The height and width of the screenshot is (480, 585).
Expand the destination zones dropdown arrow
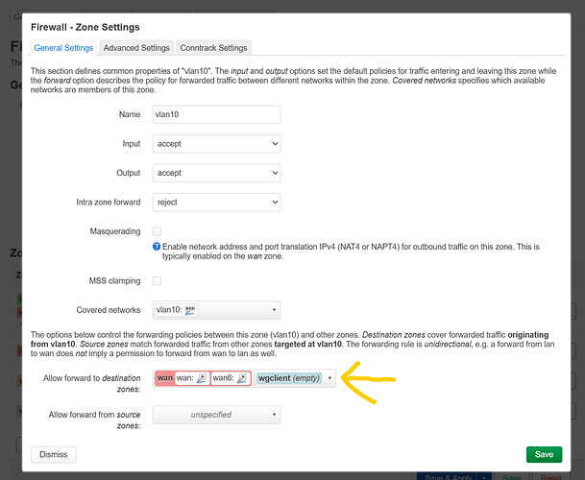click(329, 378)
